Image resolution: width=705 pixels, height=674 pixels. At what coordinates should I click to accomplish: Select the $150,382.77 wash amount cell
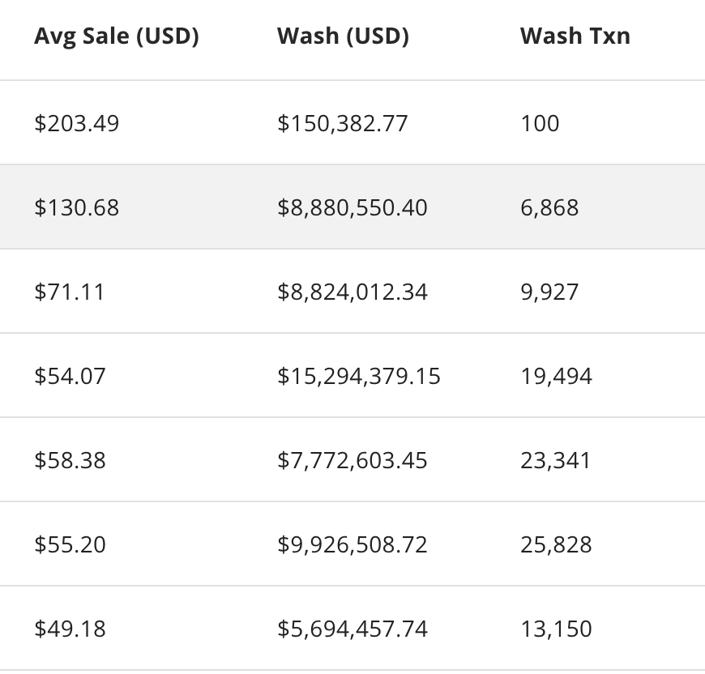coord(343,124)
